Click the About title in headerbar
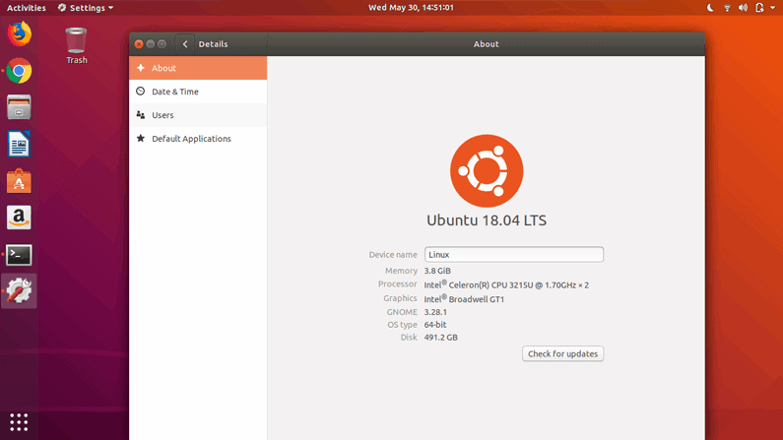This screenshot has width=783, height=440. [x=486, y=44]
